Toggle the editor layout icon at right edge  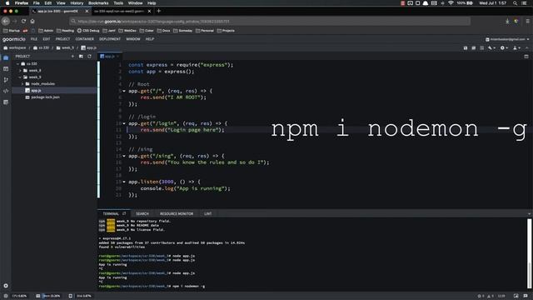point(526,57)
